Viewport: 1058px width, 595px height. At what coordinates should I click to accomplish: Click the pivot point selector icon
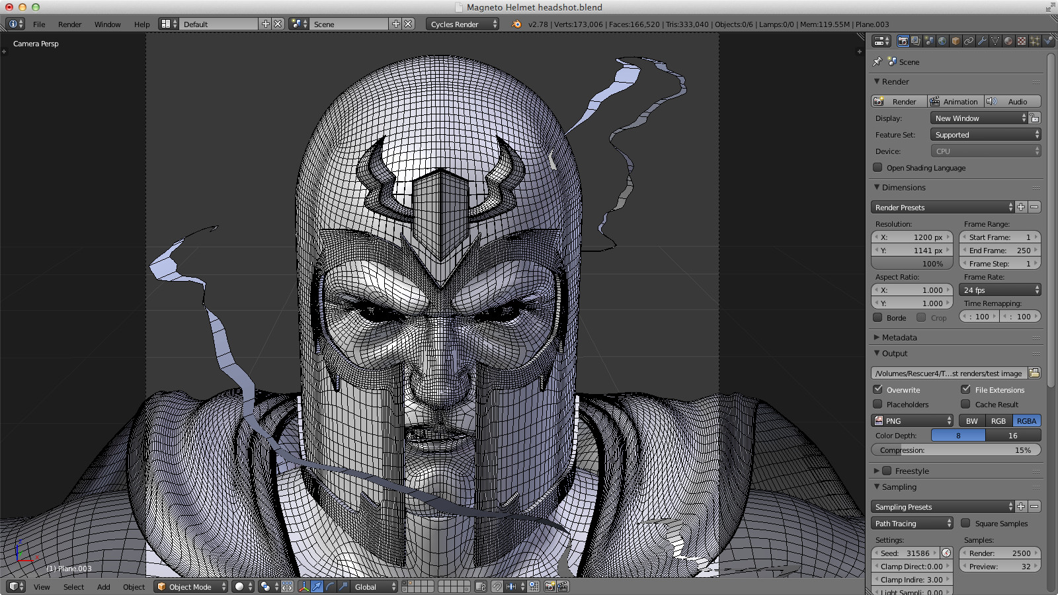(269, 586)
